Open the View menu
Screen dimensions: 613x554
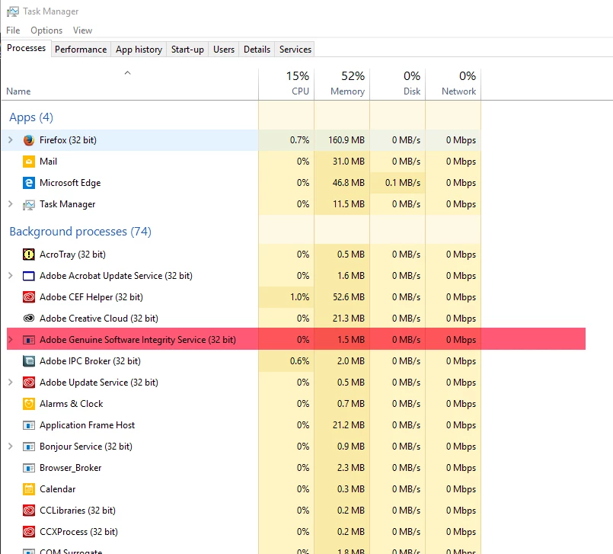point(82,30)
